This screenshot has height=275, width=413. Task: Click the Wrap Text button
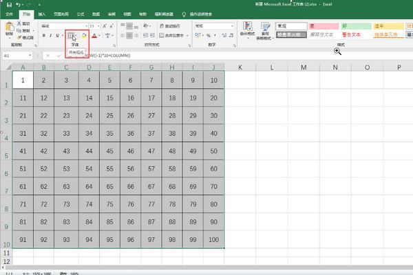pyautogui.click(x=170, y=26)
